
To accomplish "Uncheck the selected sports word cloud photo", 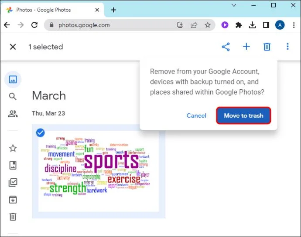I will pyautogui.click(x=40, y=133).
